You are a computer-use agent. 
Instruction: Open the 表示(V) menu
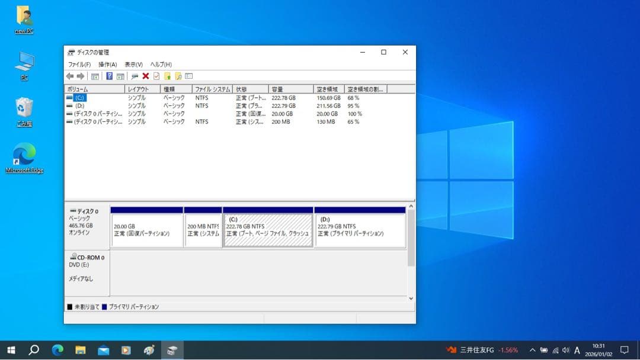pyautogui.click(x=133, y=64)
